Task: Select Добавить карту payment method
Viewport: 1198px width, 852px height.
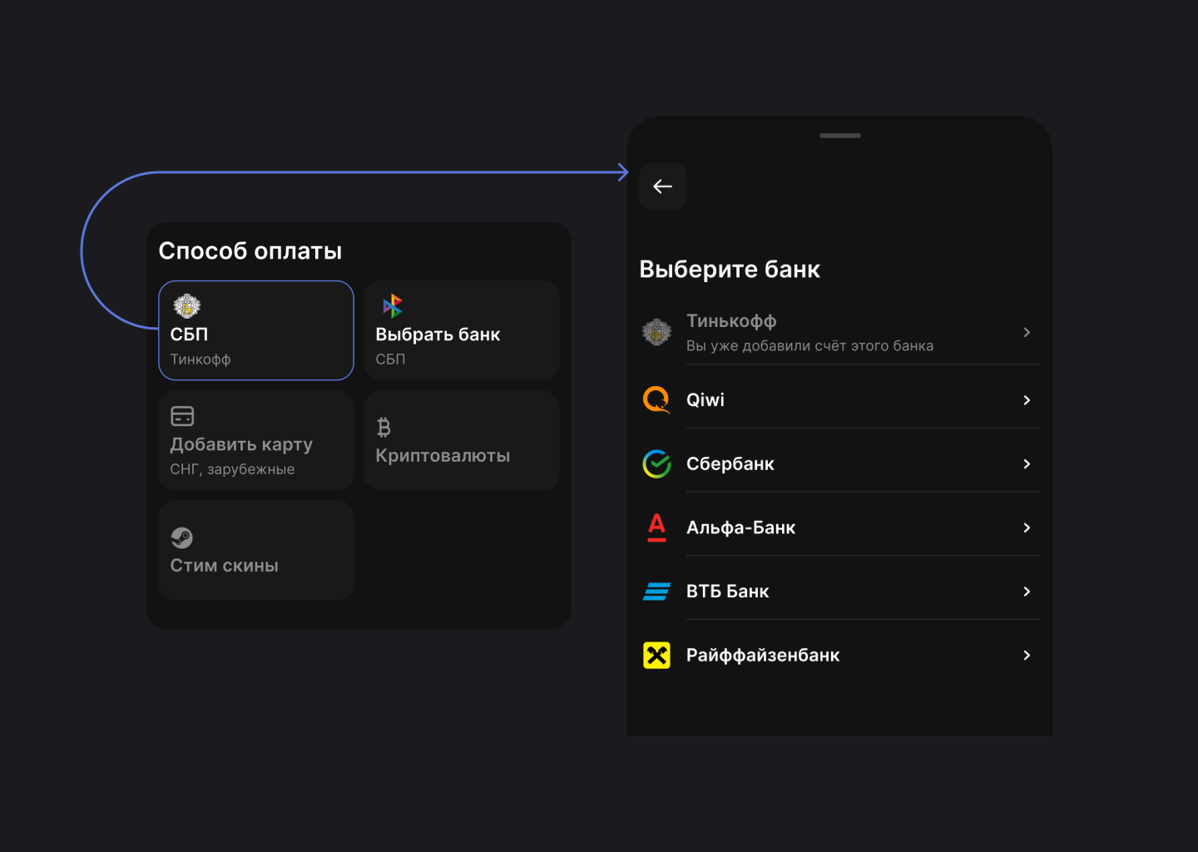Action: pos(256,440)
